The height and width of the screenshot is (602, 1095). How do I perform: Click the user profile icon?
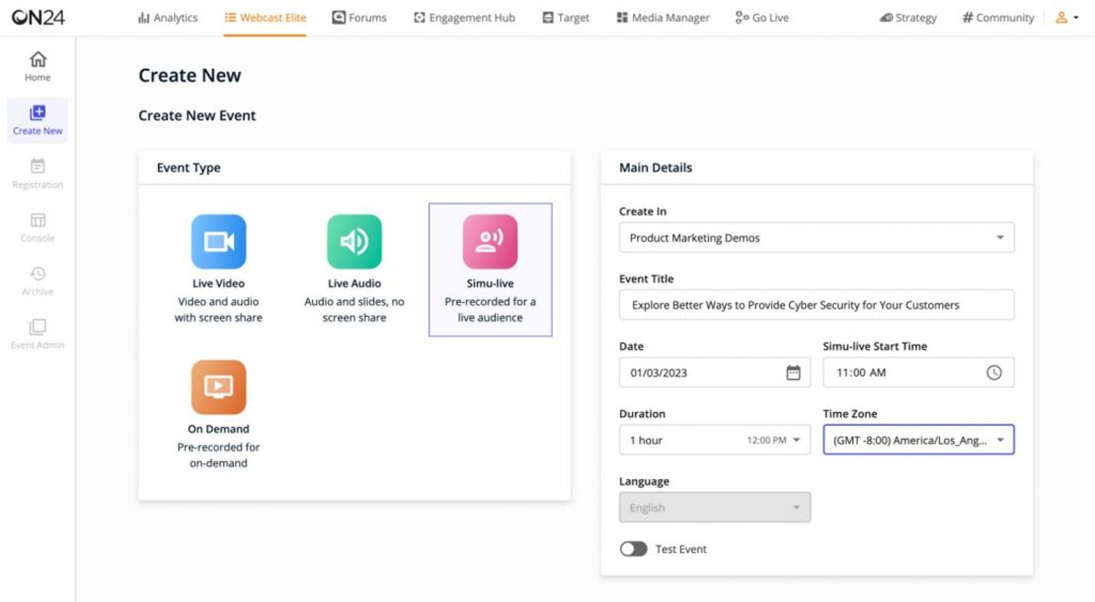[1061, 18]
